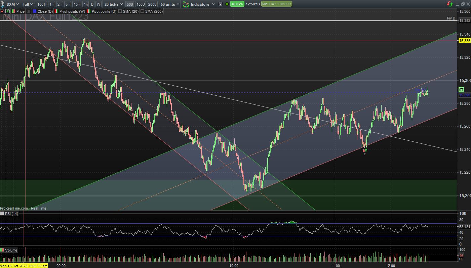Image resolution: width=471 pixels, height=268 pixels.
Task: Click the Close (D) blue color swatch
Action: tap(35, 11)
